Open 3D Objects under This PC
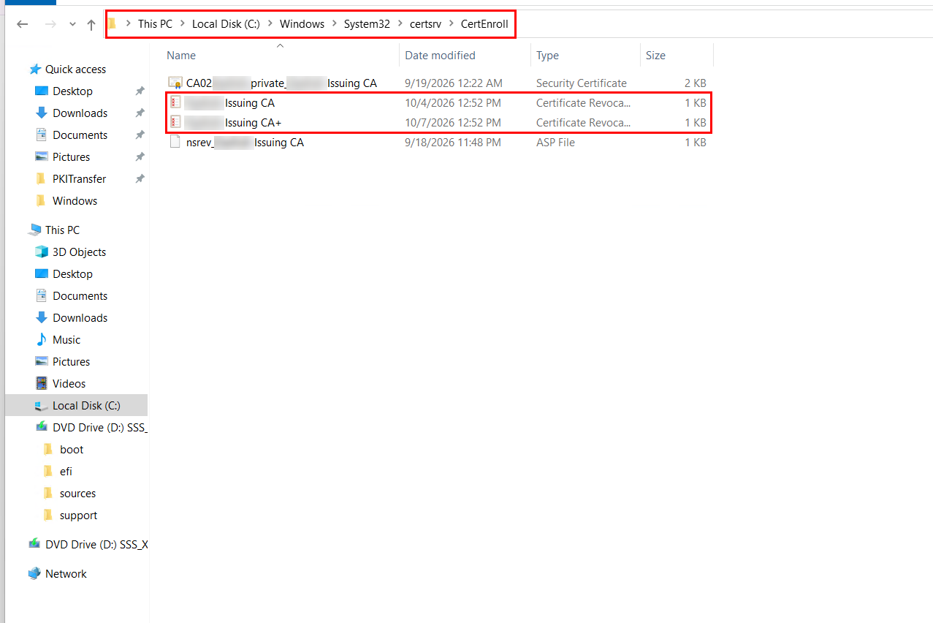This screenshot has width=933, height=623. tap(79, 252)
